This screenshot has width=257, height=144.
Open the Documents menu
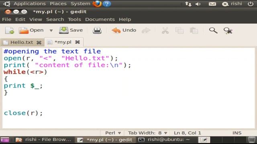tap(100, 20)
